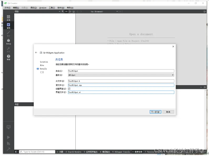Open the 编辑 menu
Viewport: 209px width, 156px height.
[x=16, y=8]
